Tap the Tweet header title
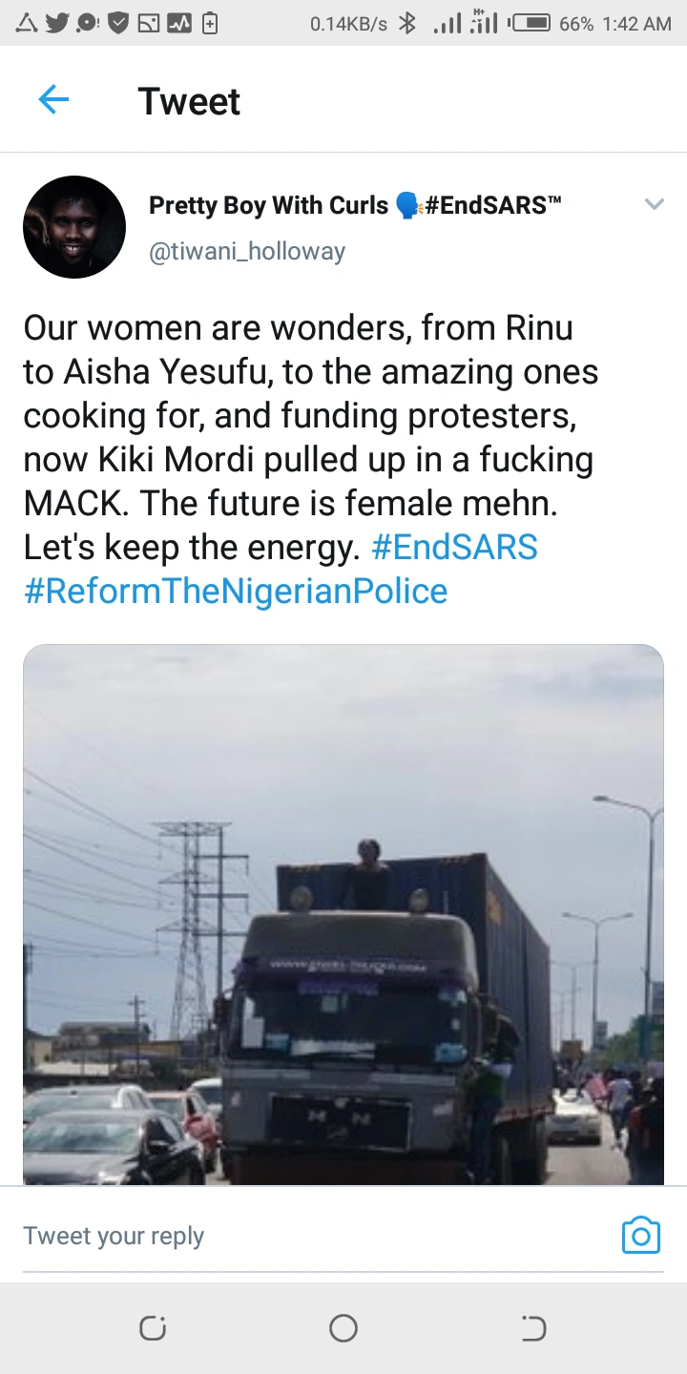This screenshot has height=1374, width=687. (x=189, y=101)
